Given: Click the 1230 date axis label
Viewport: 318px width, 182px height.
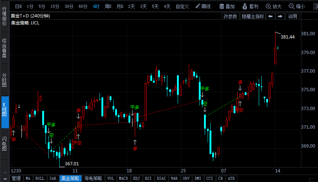Looking at the screenshot, I should [x=16, y=171].
